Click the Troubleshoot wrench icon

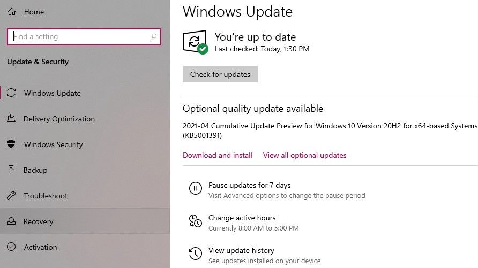(11, 195)
